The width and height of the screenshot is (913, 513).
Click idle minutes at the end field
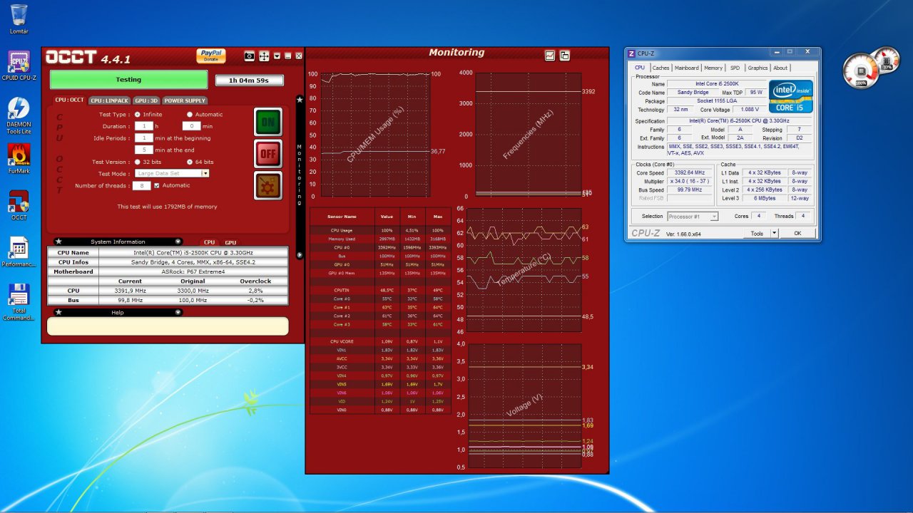143,150
